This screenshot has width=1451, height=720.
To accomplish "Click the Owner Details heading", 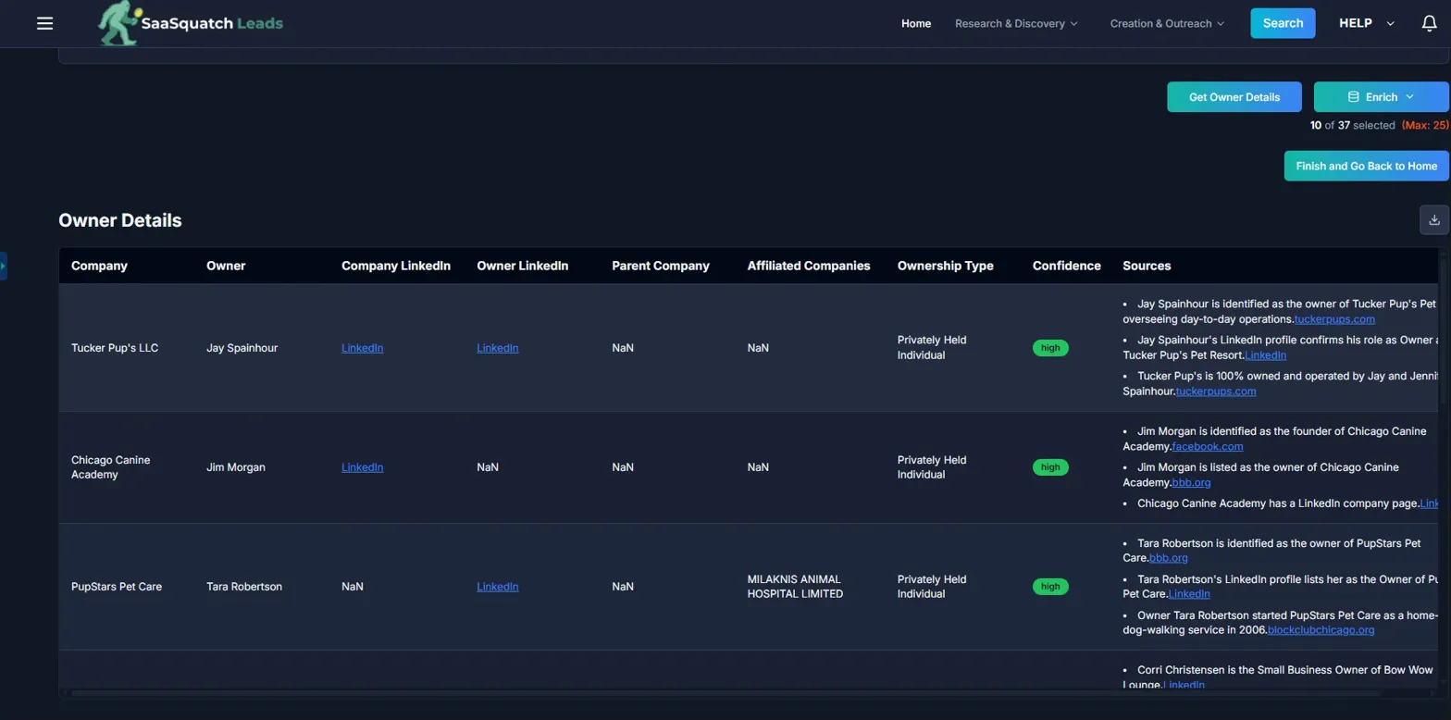I will pos(120,220).
